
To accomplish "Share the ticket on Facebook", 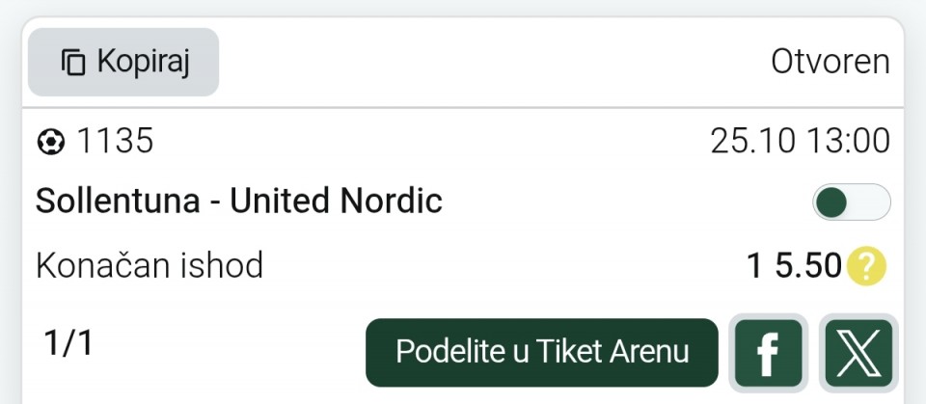I will (x=768, y=353).
